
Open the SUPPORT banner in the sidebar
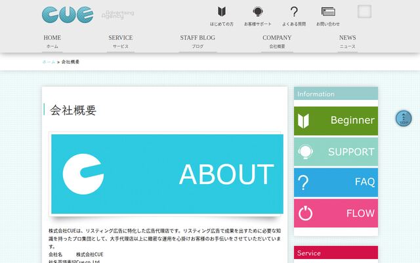[x=336, y=152]
